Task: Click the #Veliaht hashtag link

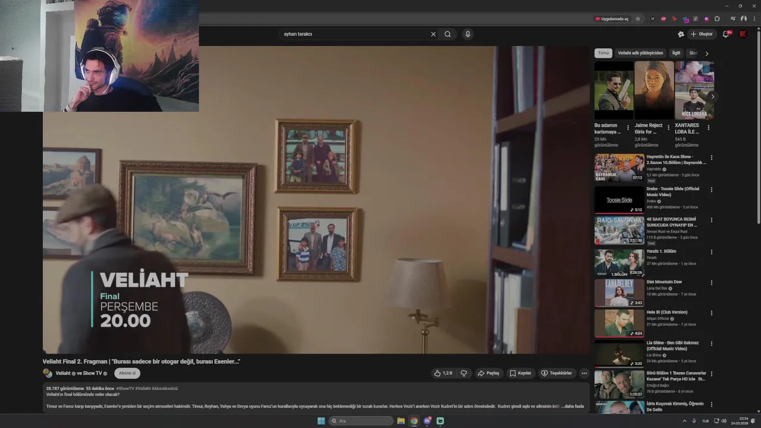Action: point(143,389)
